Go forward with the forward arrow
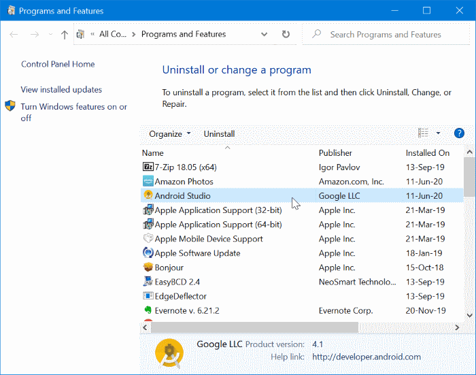476x375 pixels. 35,34
